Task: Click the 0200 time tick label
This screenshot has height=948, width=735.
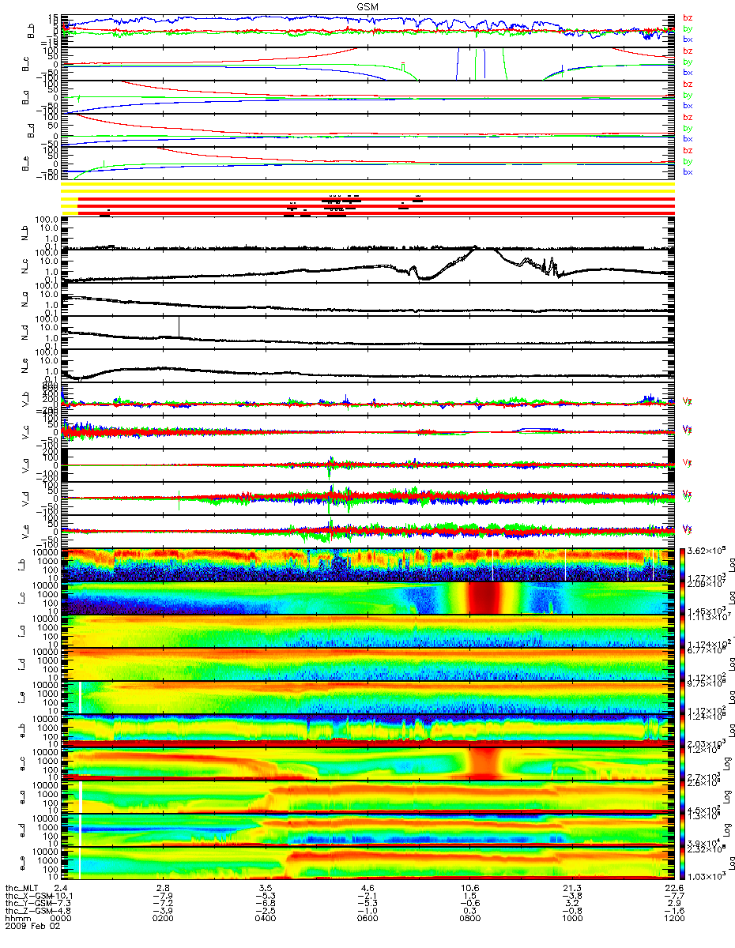Action: point(163,920)
